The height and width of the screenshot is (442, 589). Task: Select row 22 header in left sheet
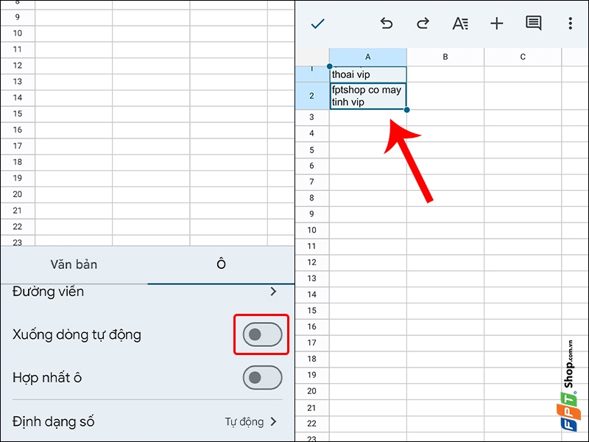pyautogui.click(x=18, y=227)
